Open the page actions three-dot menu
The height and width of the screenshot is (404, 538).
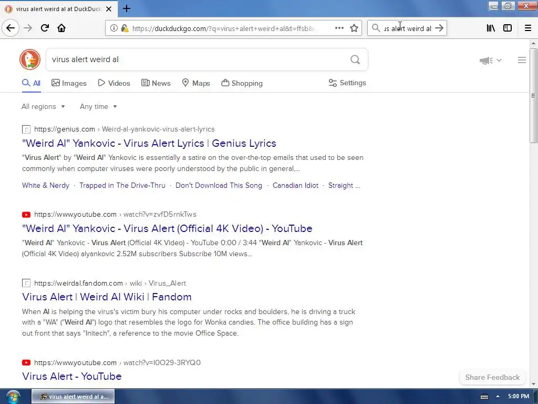point(339,28)
